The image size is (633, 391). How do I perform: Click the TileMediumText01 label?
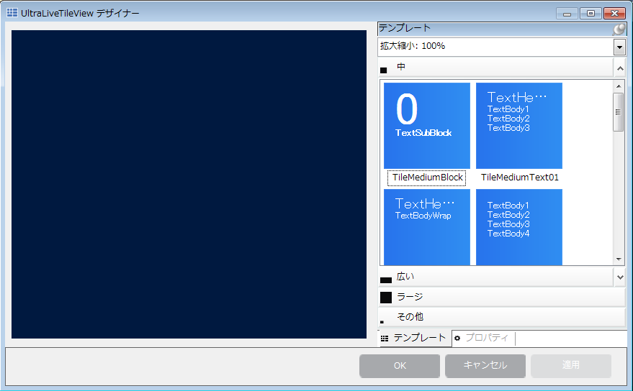519,178
